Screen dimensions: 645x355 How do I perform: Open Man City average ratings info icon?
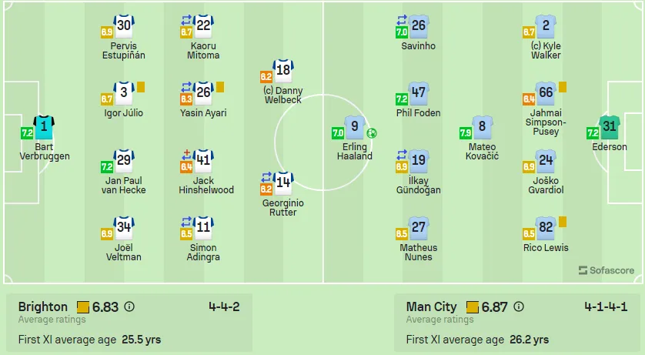click(519, 307)
